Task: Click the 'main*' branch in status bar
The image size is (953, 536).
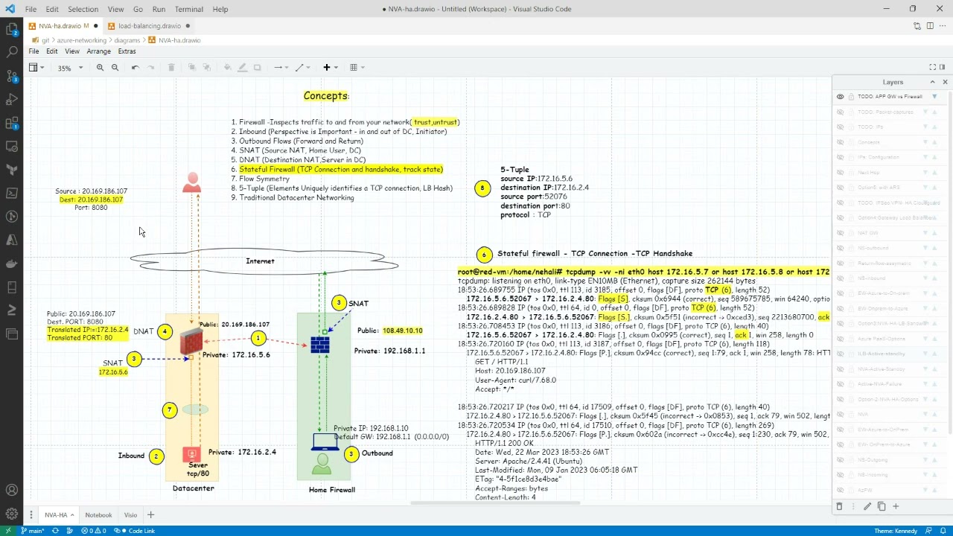Action: pos(32,531)
